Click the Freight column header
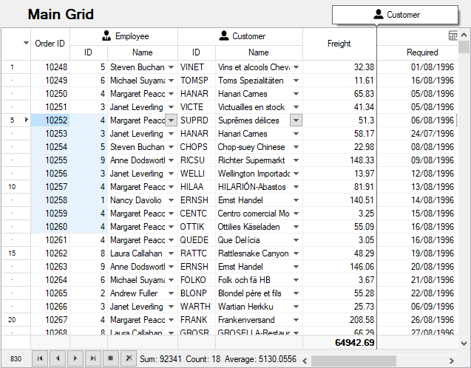 (339, 44)
